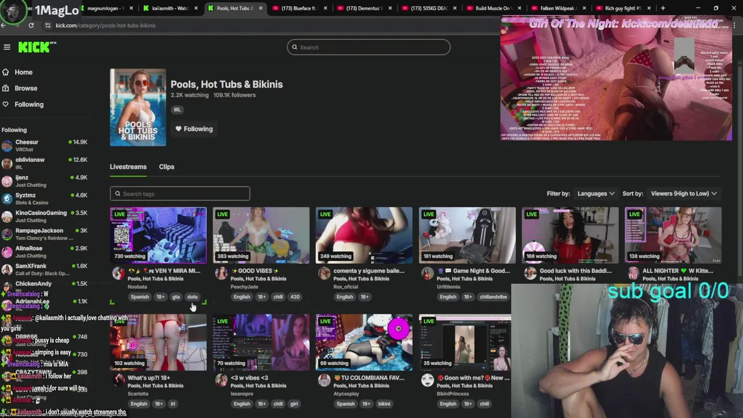Open the 181 watching stream thumbnail
Screen dimensions: 743x418
[x=467, y=235]
